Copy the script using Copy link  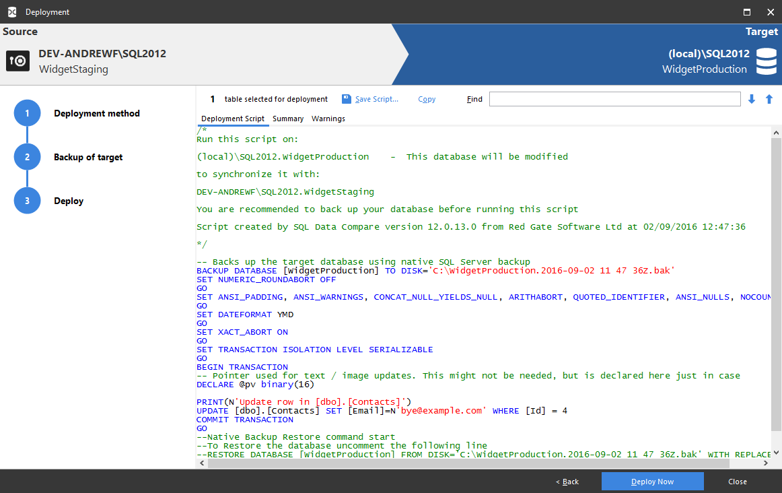(x=427, y=99)
